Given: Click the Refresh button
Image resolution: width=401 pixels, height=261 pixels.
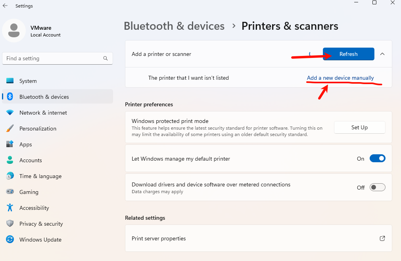Looking at the screenshot, I should coord(348,54).
